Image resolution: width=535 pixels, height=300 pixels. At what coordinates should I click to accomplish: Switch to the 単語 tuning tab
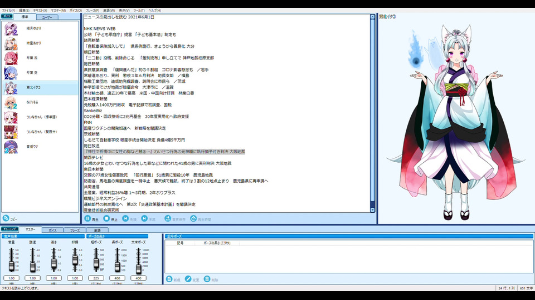(x=97, y=230)
